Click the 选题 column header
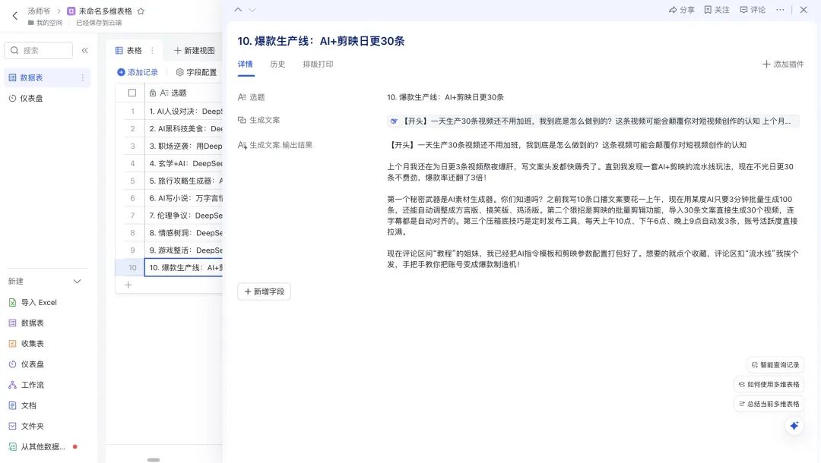 tap(183, 93)
